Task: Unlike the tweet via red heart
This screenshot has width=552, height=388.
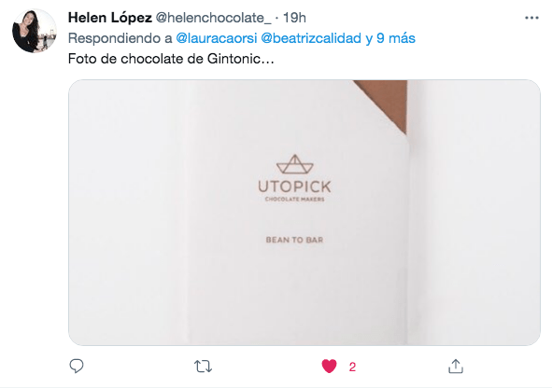Action: point(329,367)
